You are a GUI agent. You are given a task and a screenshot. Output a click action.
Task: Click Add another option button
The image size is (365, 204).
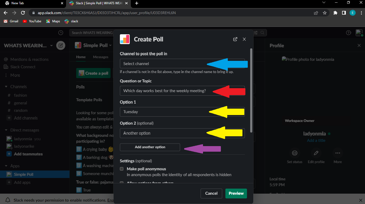[150, 147]
